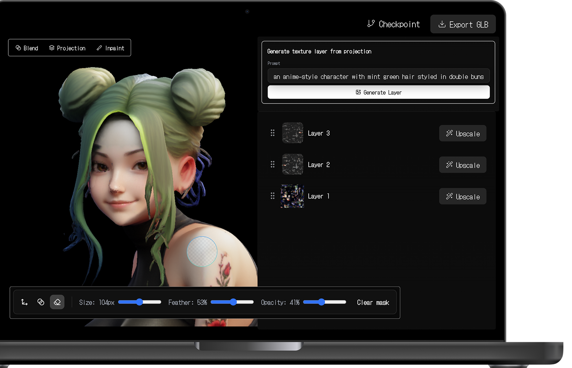Switch to Blend mode

click(27, 48)
